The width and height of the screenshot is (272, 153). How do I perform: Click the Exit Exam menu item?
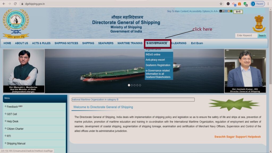[x=197, y=43]
